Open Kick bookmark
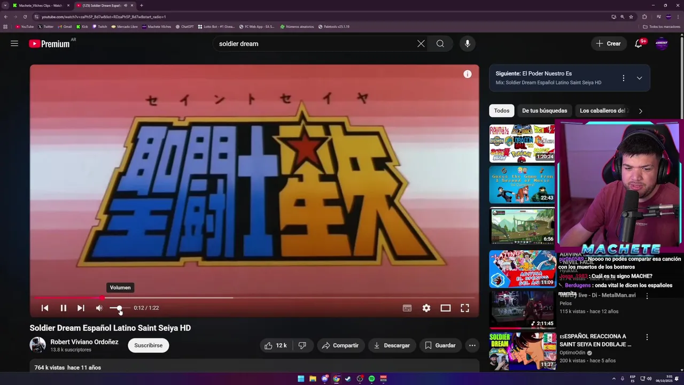The image size is (684, 385). pyautogui.click(x=82, y=26)
